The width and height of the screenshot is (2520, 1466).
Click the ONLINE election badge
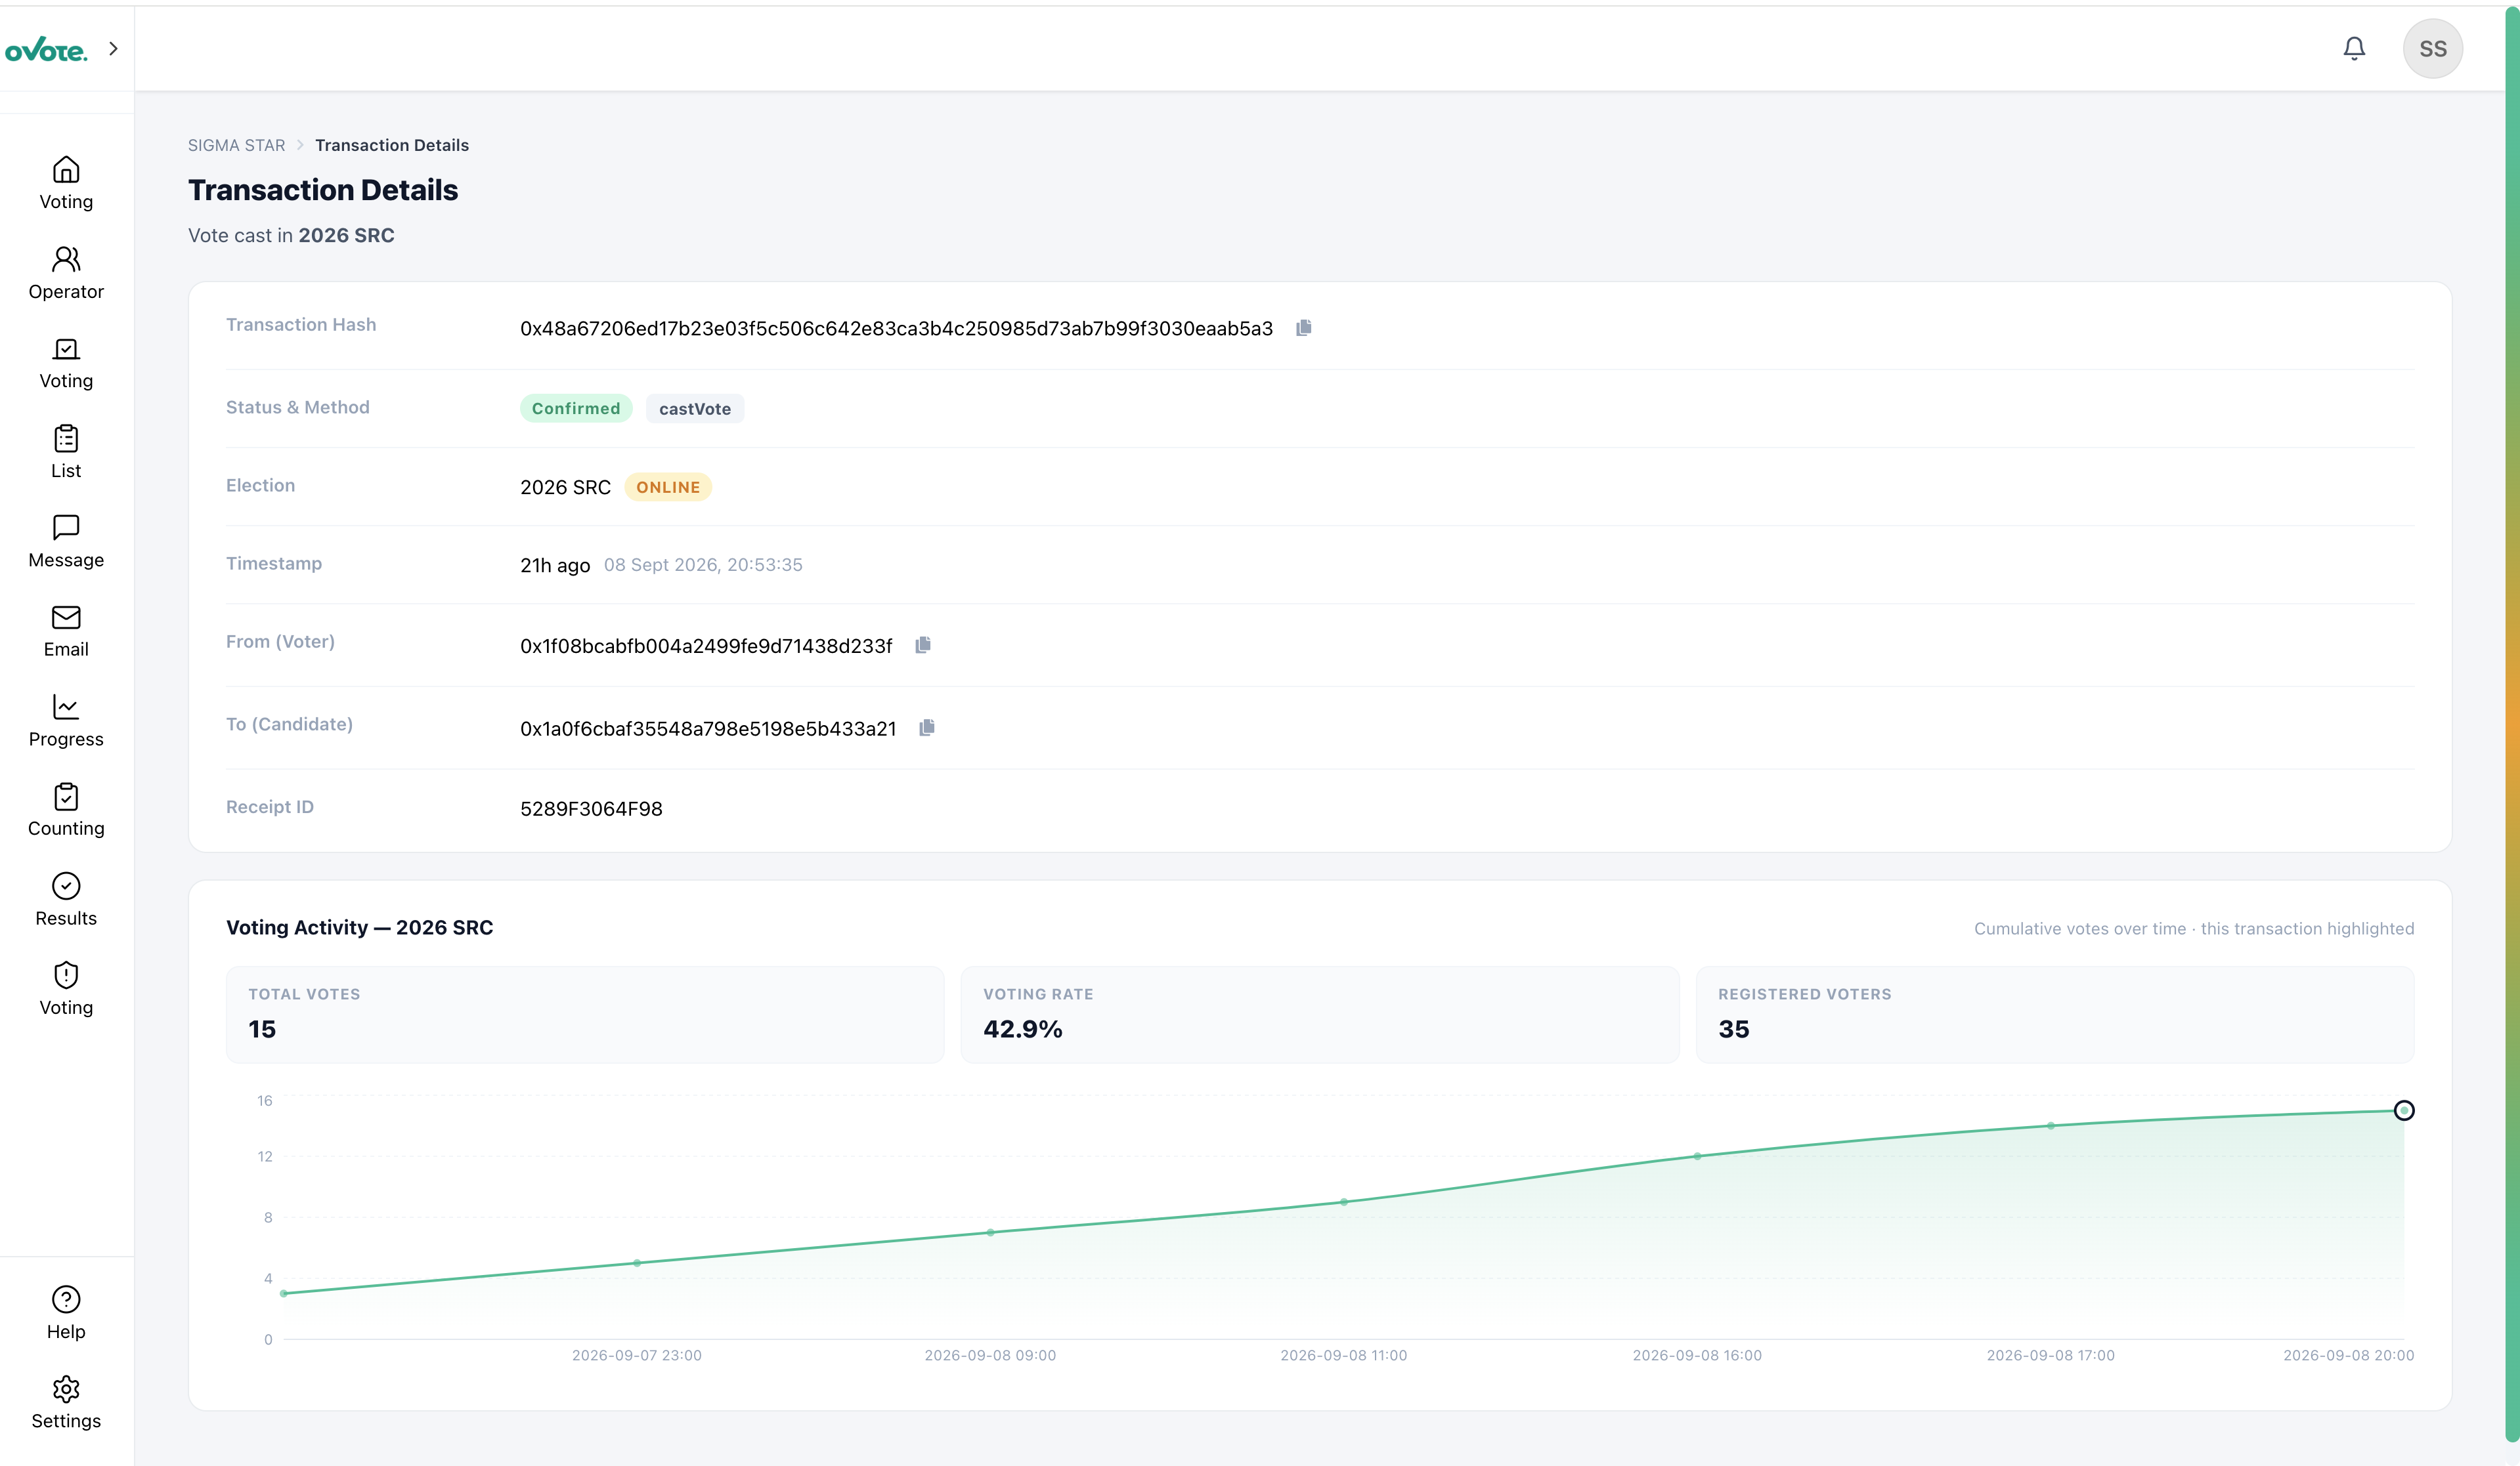[668, 487]
